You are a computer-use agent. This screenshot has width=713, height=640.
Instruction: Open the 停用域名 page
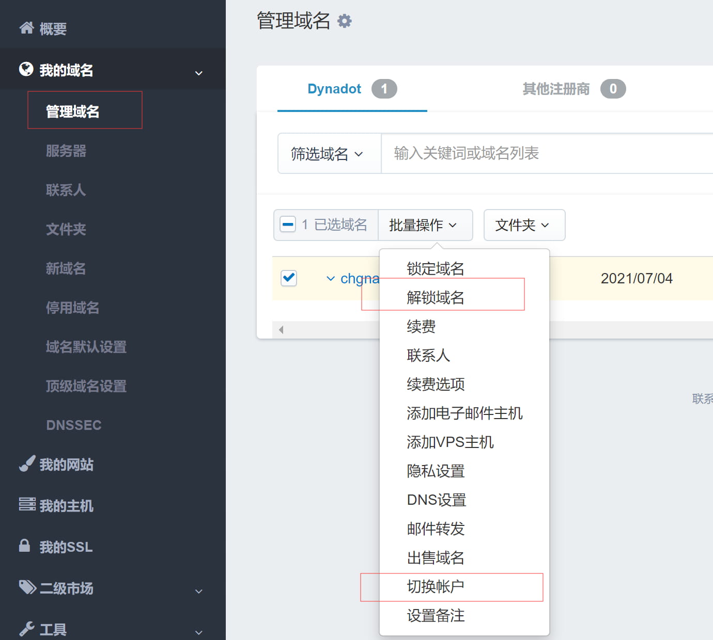pos(72,308)
